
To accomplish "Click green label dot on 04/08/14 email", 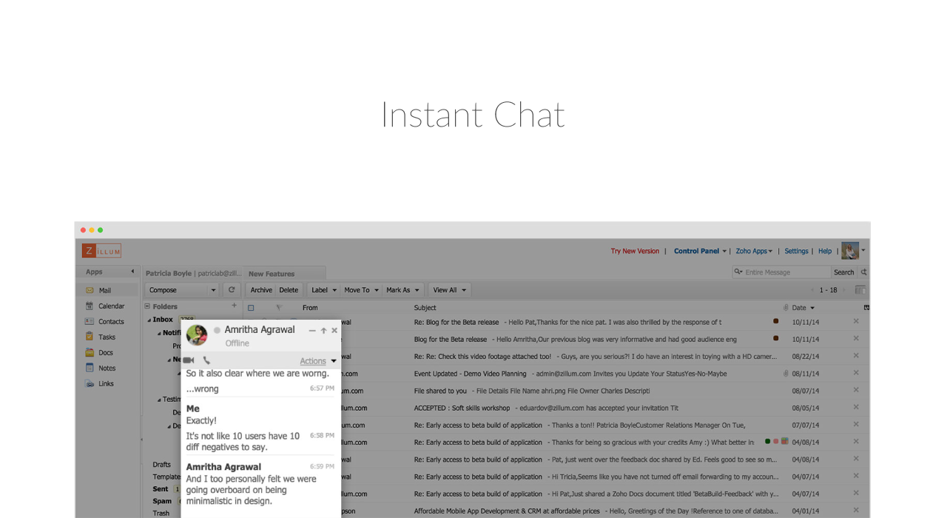I will [768, 441].
